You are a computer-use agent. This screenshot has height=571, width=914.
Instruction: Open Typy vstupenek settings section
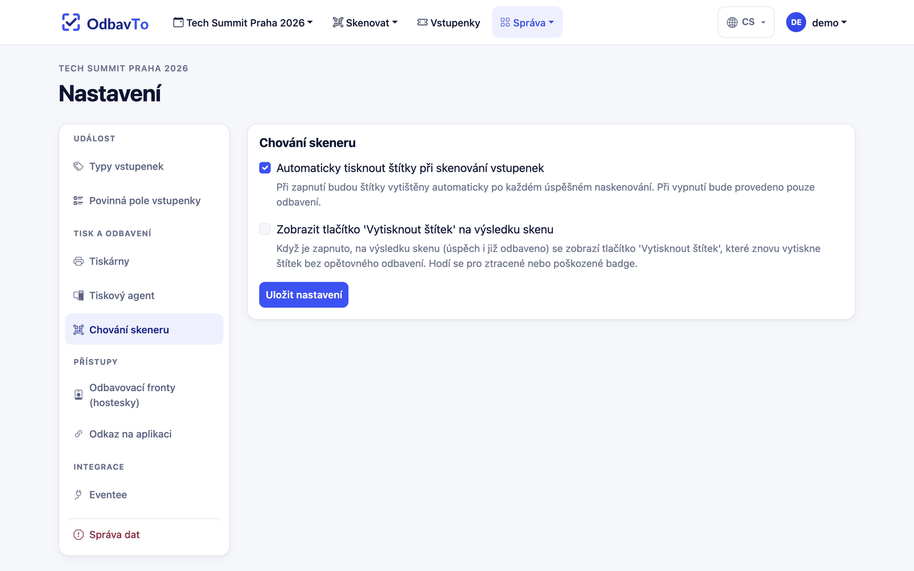[x=144, y=166]
